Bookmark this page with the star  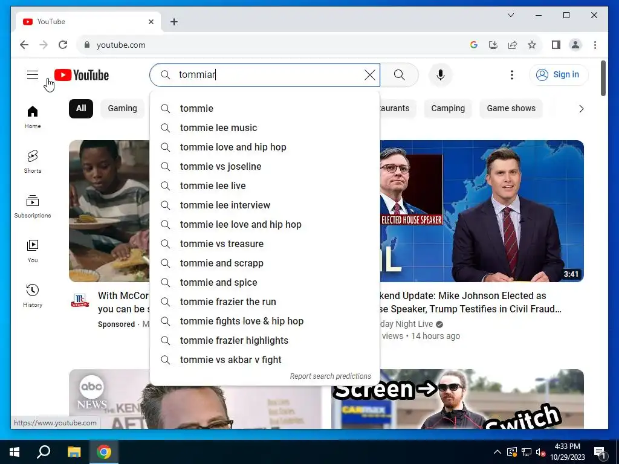click(532, 45)
